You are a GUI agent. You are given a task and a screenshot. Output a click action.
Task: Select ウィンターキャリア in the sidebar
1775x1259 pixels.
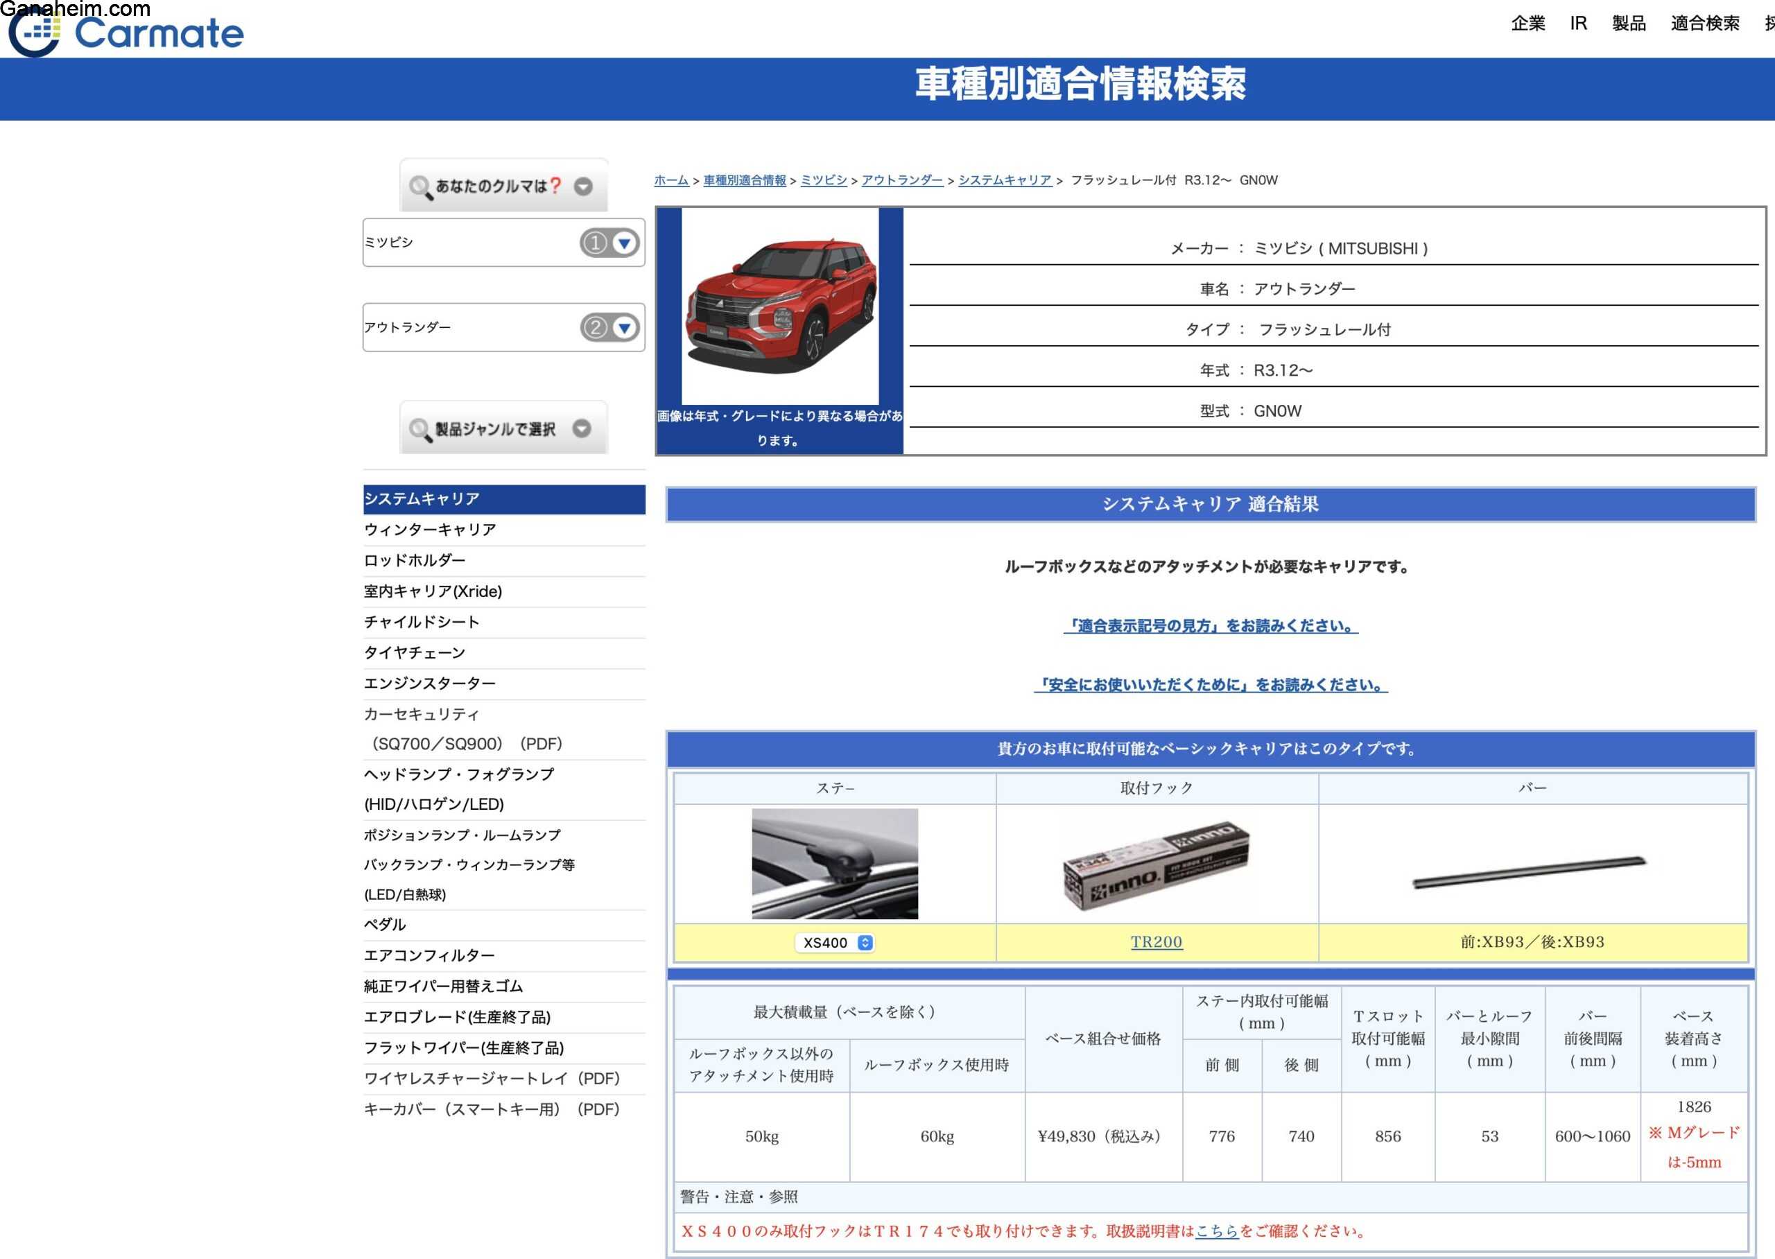click(430, 530)
